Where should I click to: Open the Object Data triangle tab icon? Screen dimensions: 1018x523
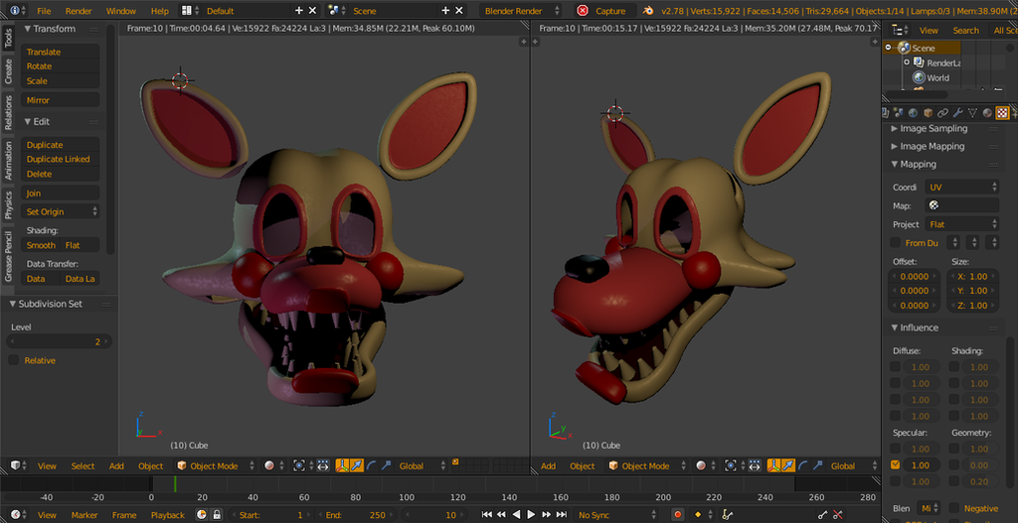point(972,113)
